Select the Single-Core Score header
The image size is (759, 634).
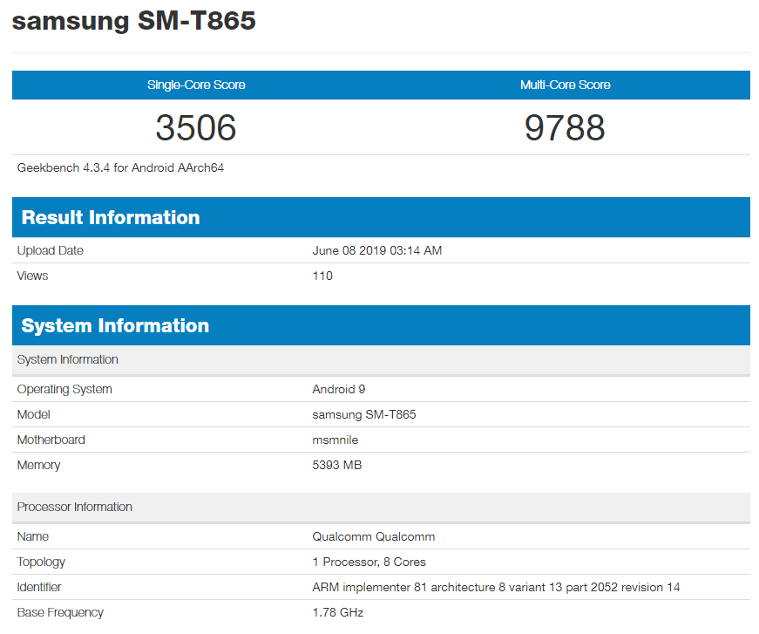[x=196, y=85]
